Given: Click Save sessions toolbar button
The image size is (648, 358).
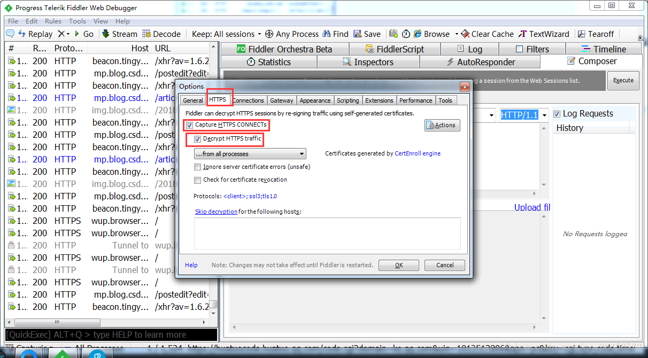Looking at the screenshot, I should click(x=367, y=34).
